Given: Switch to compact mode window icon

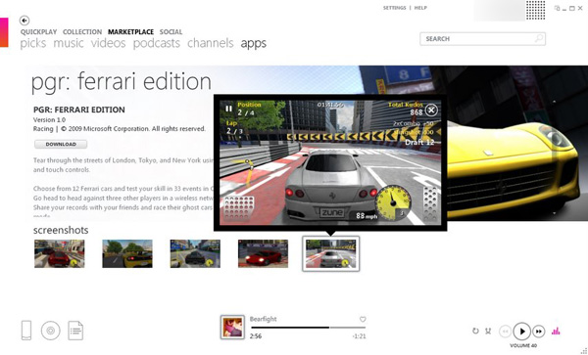Looking at the screenshot, I should (x=557, y=8).
